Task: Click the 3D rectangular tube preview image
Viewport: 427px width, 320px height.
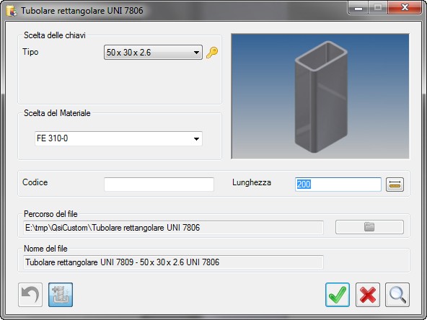Action: (320, 97)
